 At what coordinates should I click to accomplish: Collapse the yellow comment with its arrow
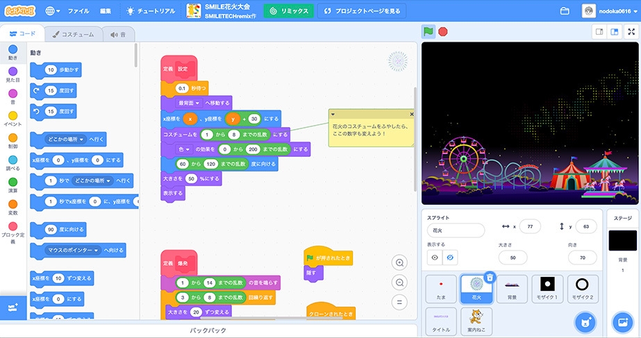click(333, 114)
